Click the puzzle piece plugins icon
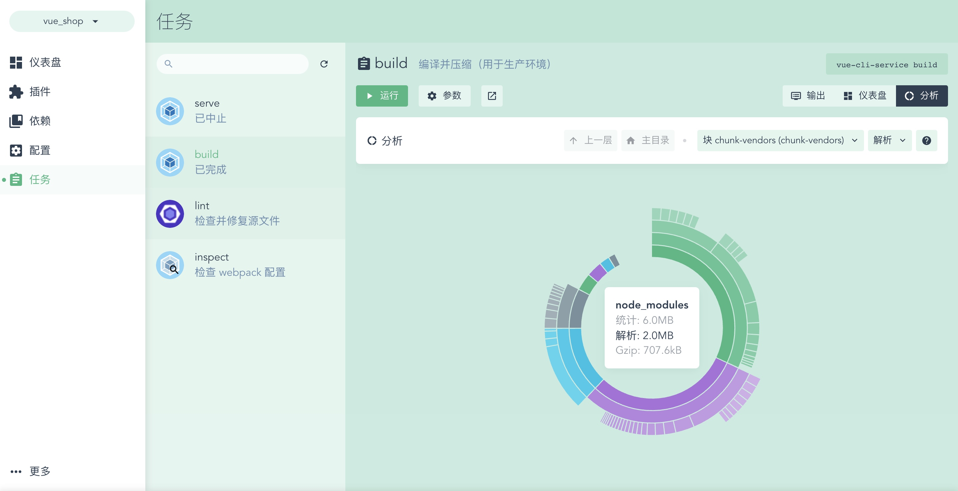Image resolution: width=958 pixels, height=491 pixels. pyautogui.click(x=16, y=91)
